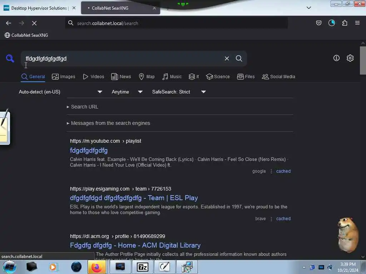This screenshot has width=366, height=274.
Task: Select the Science category tab
Action: (x=218, y=77)
